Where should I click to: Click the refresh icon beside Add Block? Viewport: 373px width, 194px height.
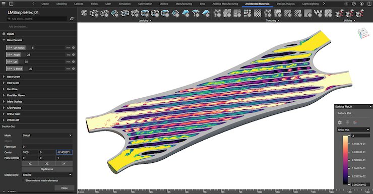click(72, 19)
